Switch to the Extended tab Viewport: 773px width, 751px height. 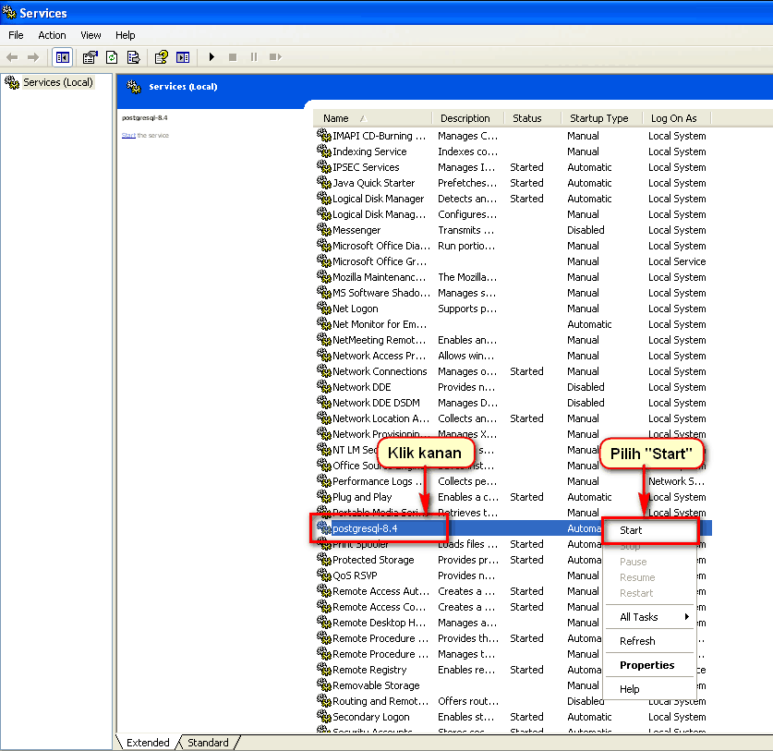click(x=148, y=743)
